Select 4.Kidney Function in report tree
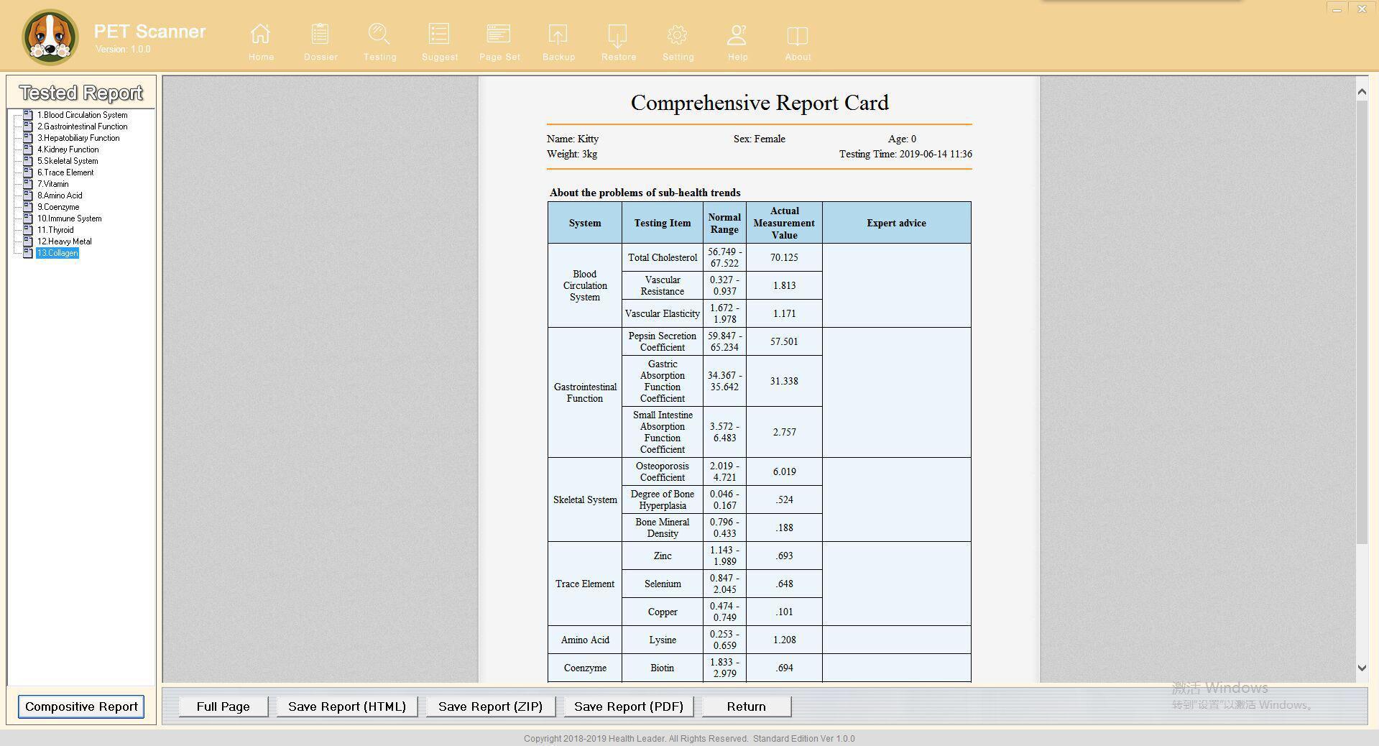This screenshot has width=1379, height=746. click(x=68, y=149)
